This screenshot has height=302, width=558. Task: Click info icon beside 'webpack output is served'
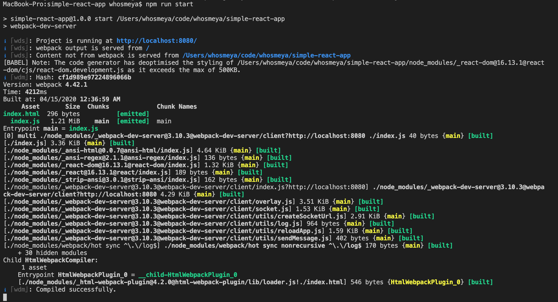(x=5, y=48)
